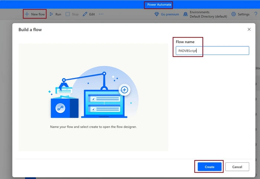Open Settings with the gear icon
The width and height of the screenshot is (260, 179).
pyautogui.click(x=240, y=14)
